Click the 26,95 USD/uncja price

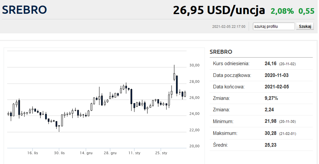(x=219, y=10)
